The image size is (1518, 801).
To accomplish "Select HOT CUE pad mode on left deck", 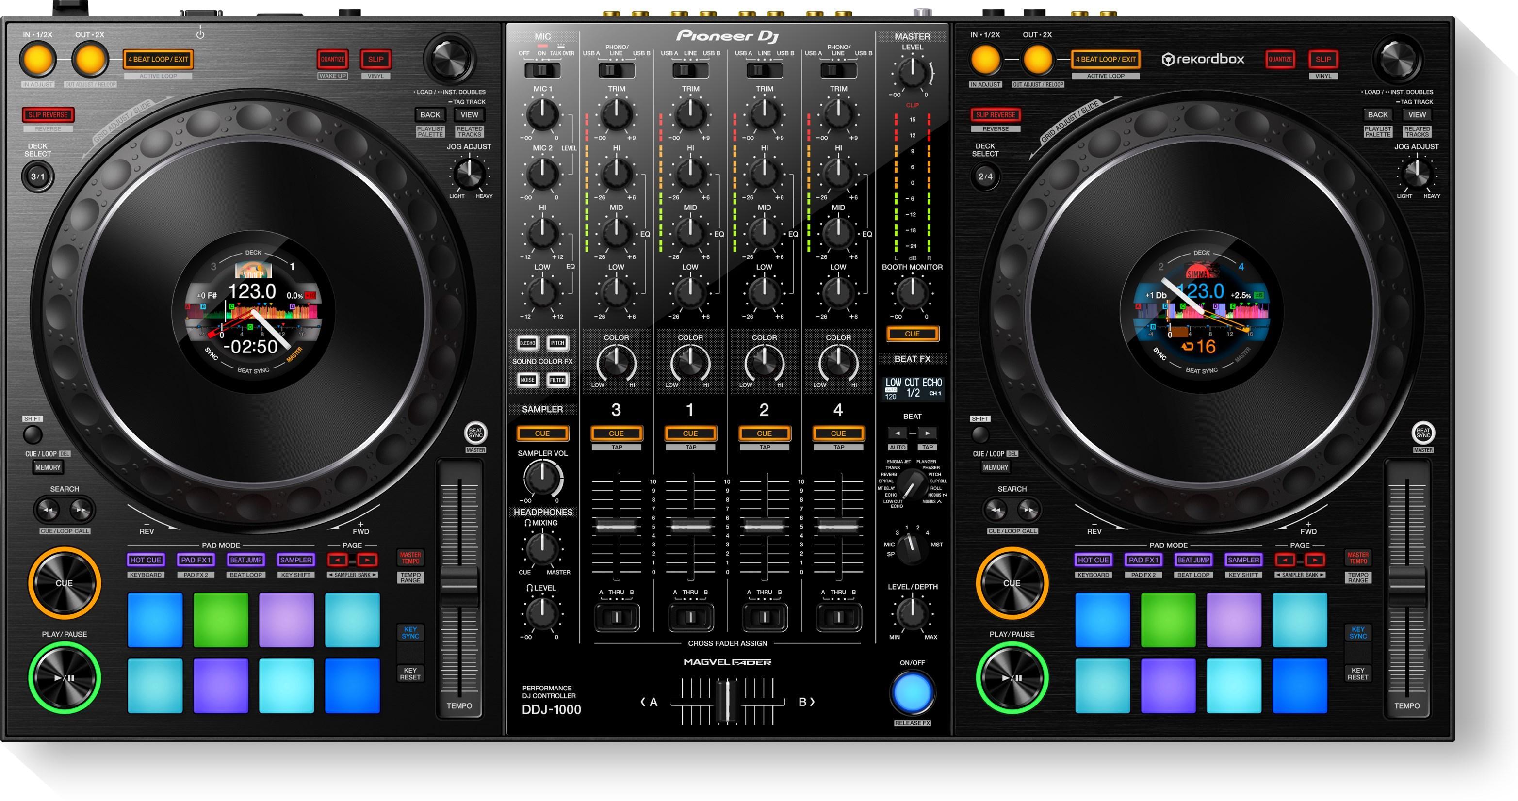I will pos(146,560).
